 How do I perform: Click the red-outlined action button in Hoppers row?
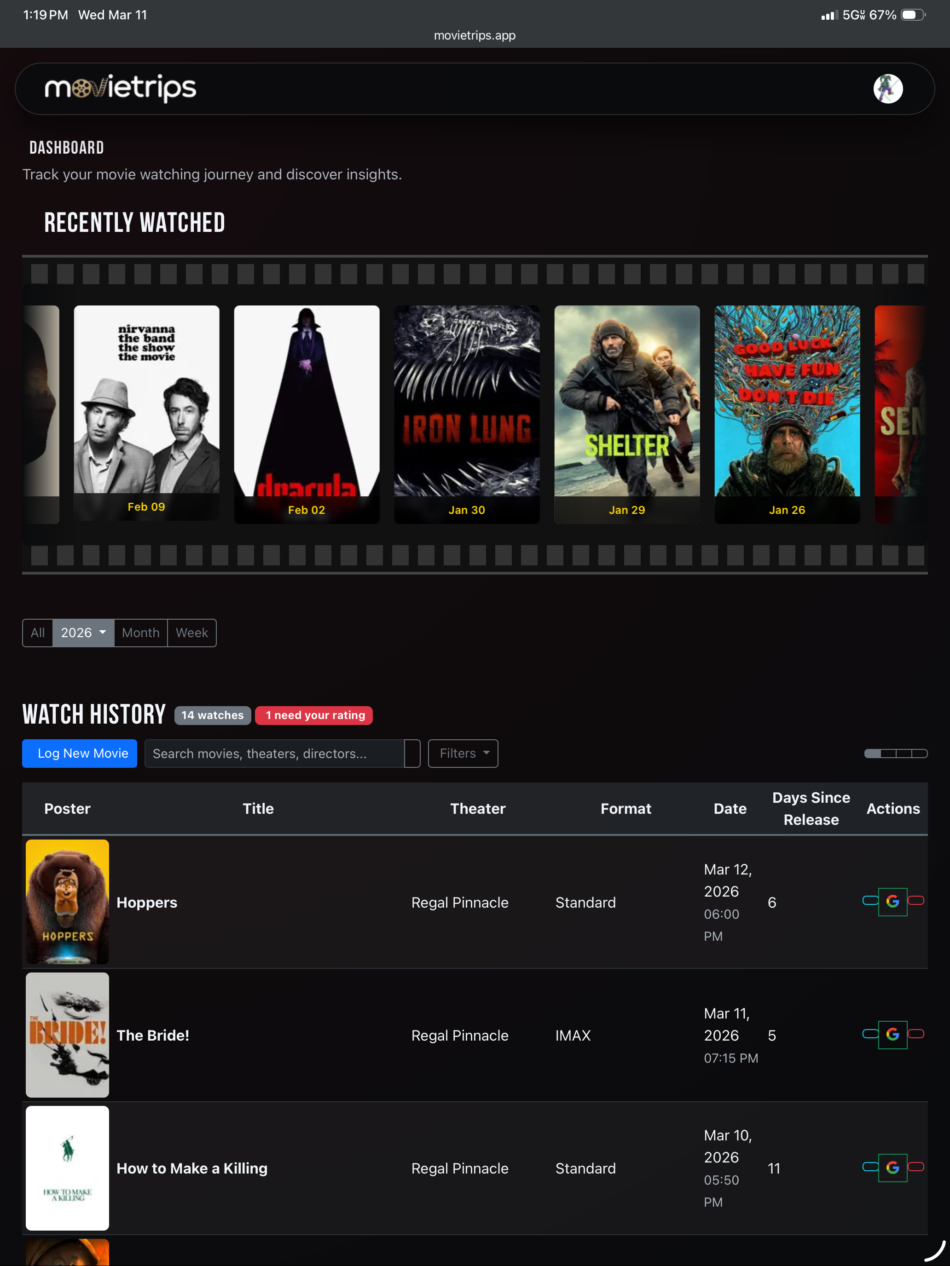click(x=915, y=901)
